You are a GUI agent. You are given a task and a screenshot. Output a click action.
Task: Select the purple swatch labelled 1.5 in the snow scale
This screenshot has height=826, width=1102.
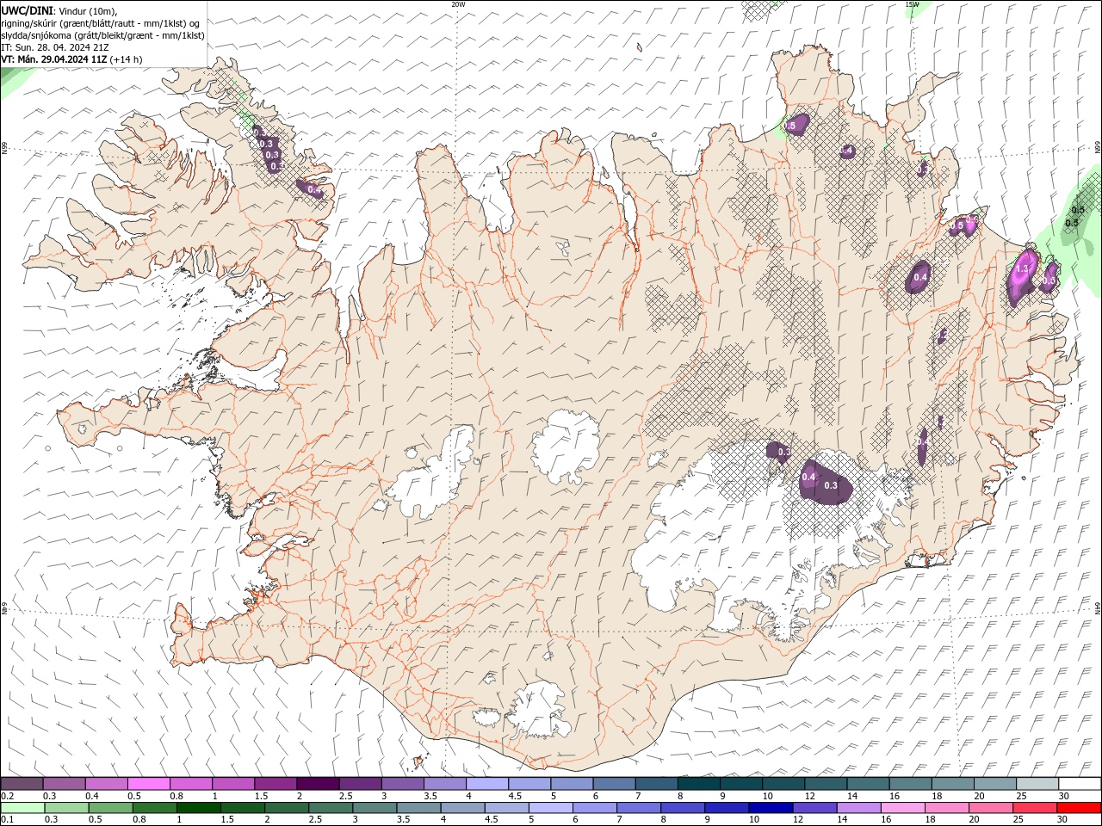pyautogui.click(x=275, y=784)
